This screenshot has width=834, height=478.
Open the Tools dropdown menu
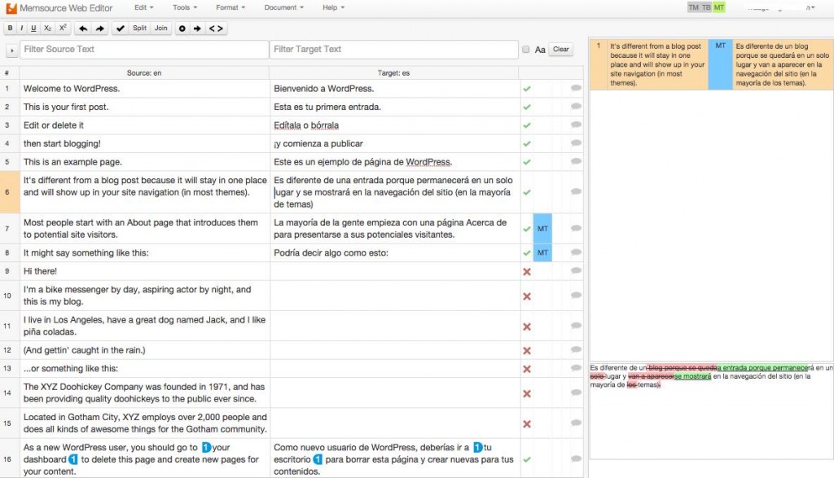[x=185, y=7]
